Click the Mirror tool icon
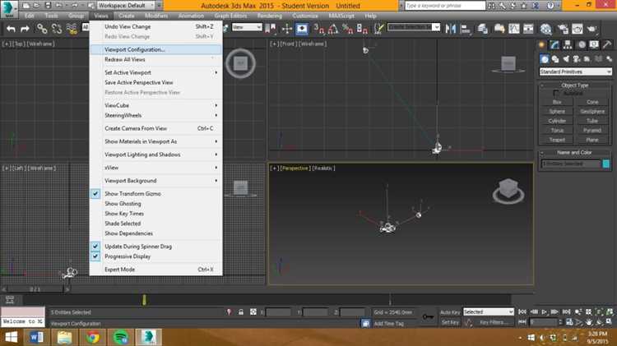This screenshot has height=346, width=617. [451, 28]
